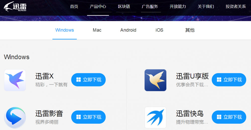Open the 迅雷X hummingbird app icon
Image resolution: width=251 pixels, height=130 pixels.
point(15,80)
